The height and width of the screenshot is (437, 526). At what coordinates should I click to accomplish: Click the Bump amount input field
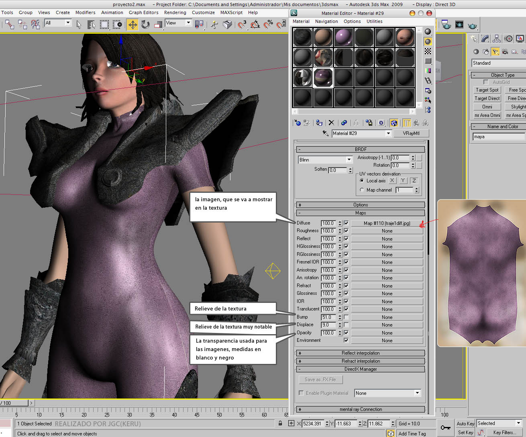point(329,317)
